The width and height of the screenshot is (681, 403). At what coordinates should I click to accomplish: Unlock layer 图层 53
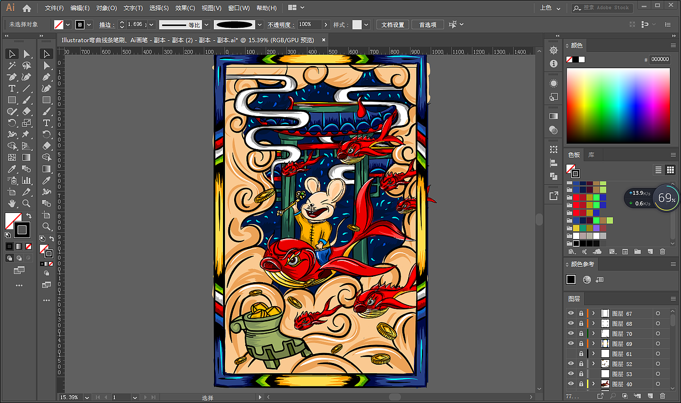pos(581,374)
